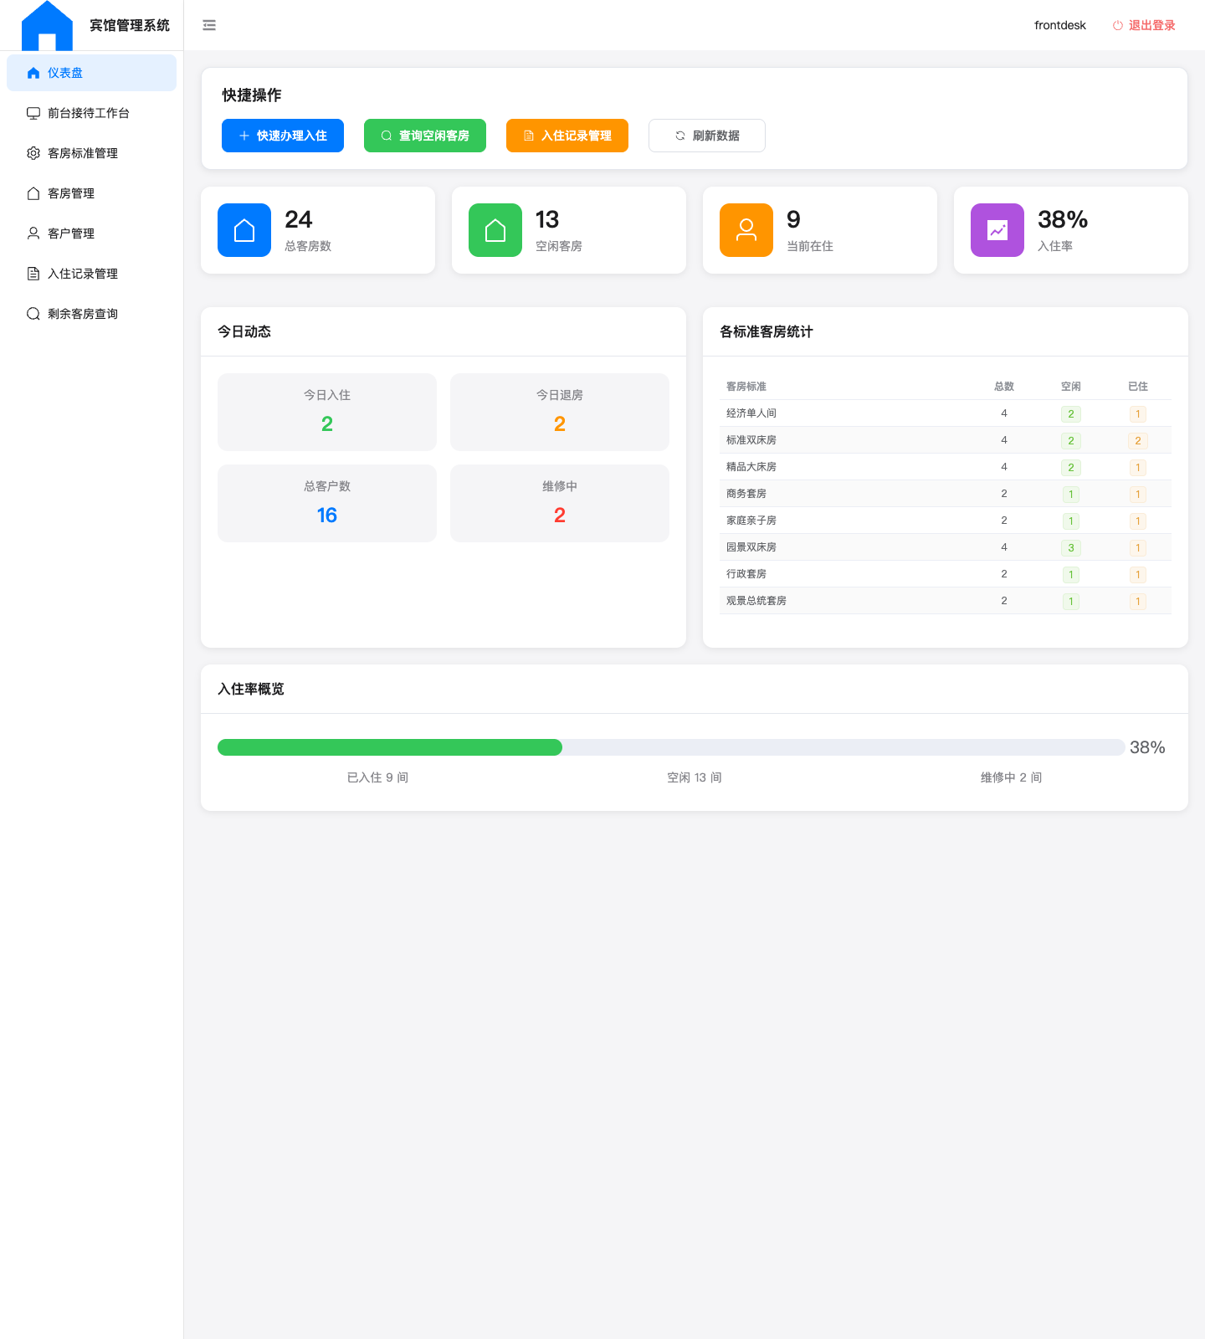Open the 仪表盘 menu item
The image size is (1205, 1339).
point(91,73)
